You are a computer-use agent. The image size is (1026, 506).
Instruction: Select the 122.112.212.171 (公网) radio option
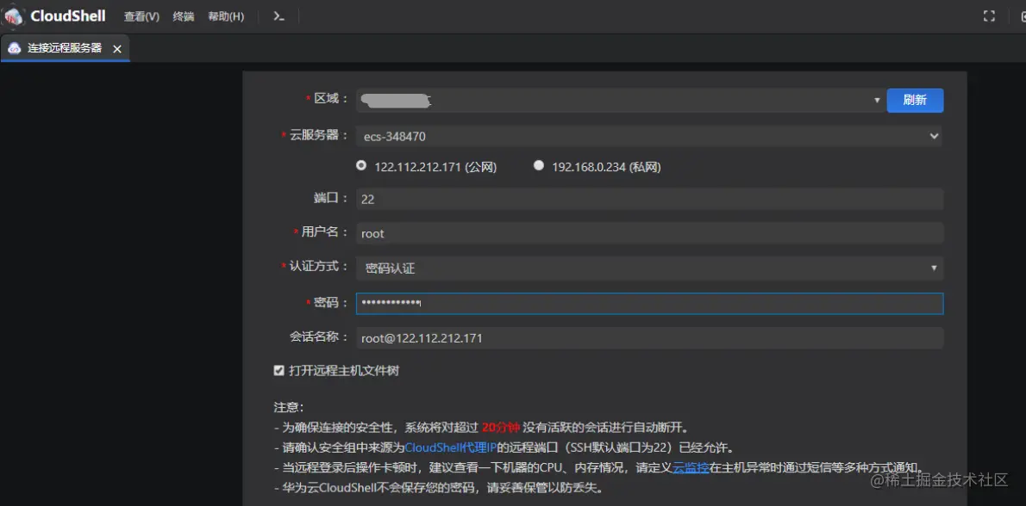[360, 166]
